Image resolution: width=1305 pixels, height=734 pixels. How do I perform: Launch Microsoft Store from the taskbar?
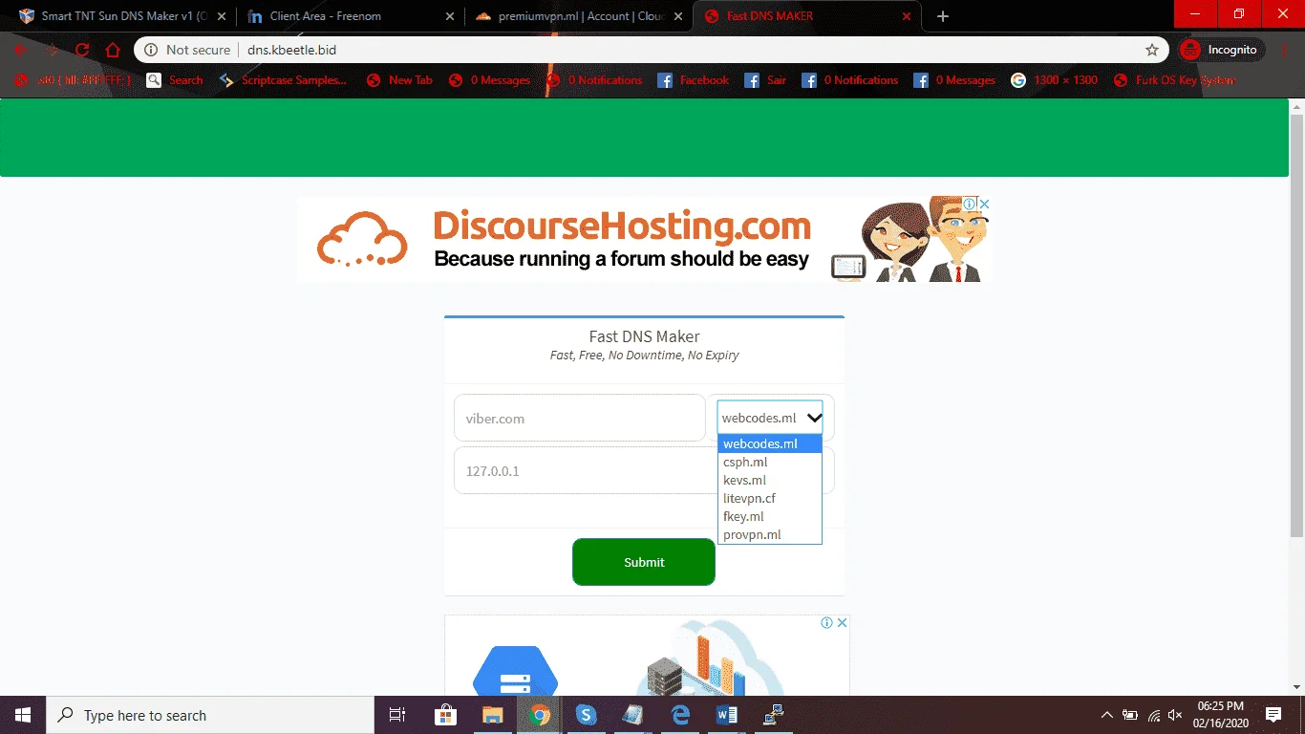tap(445, 715)
